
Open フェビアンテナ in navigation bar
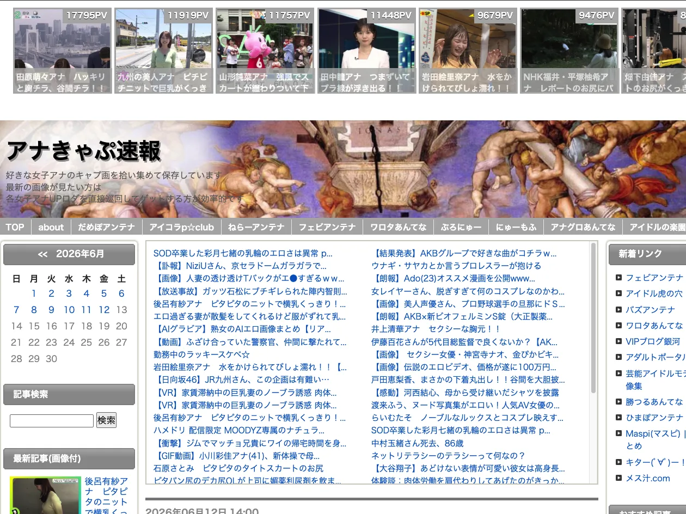pos(327,227)
